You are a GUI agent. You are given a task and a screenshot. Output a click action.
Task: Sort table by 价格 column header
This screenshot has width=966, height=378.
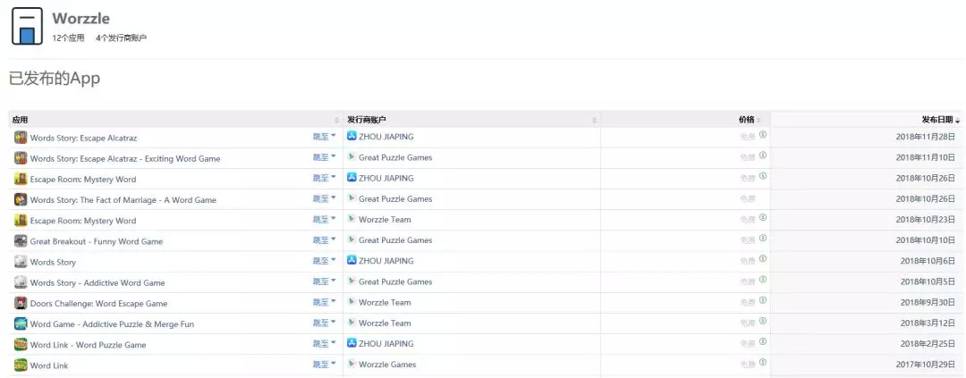[x=686, y=120]
